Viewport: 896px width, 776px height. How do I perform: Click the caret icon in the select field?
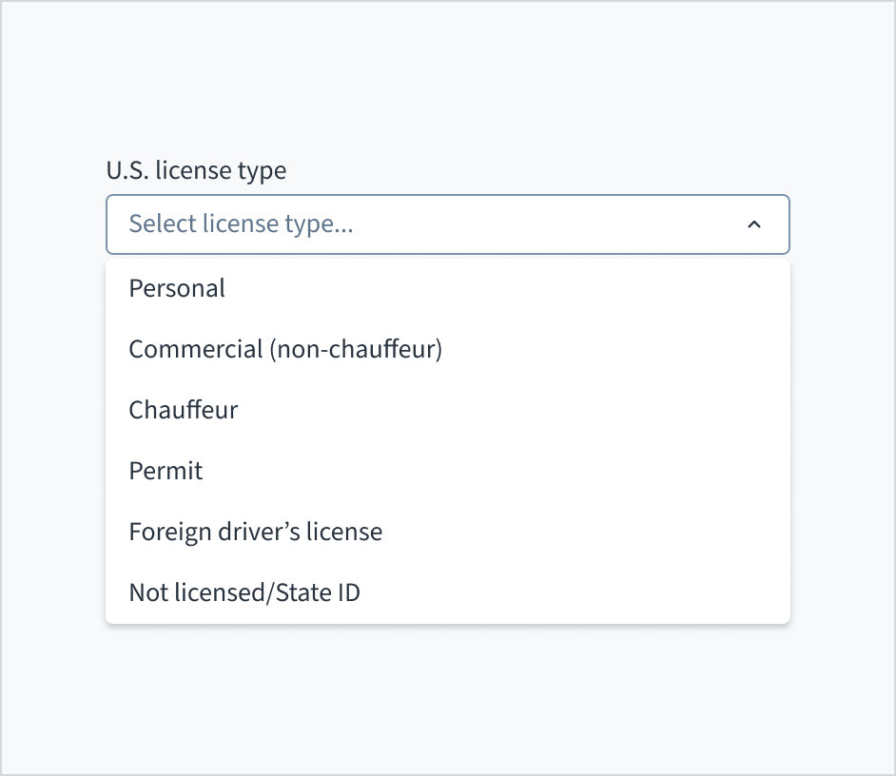754,224
